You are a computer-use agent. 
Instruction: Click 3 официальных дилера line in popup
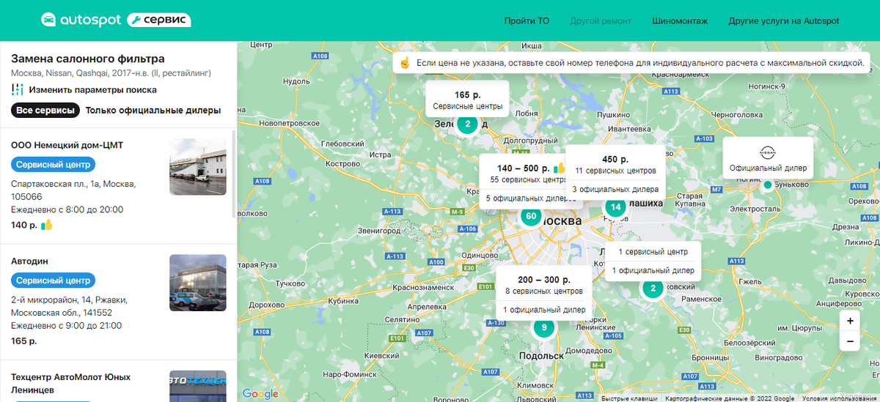[x=615, y=190]
